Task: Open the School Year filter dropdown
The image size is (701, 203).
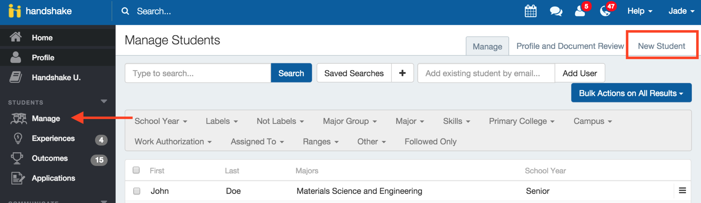Action: click(161, 121)
